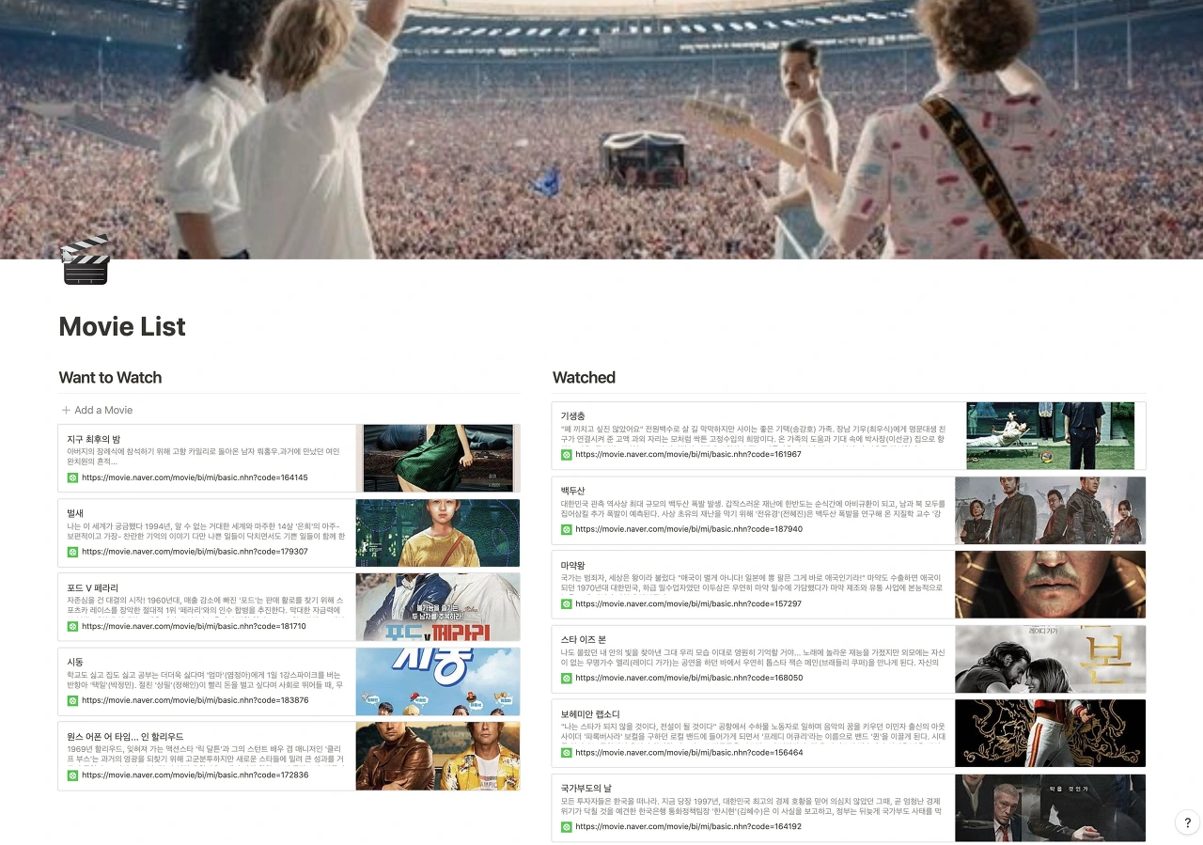The image size is (1203, 845).
Task: Click Naver favicon on 국가부도의 날 bookmark
Action: [566, 827]
